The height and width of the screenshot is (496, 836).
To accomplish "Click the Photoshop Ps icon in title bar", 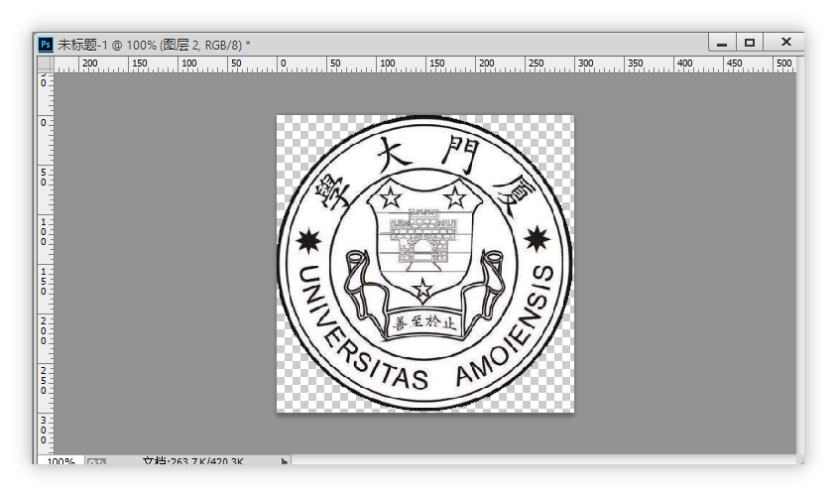I will (x=45, y=44).
